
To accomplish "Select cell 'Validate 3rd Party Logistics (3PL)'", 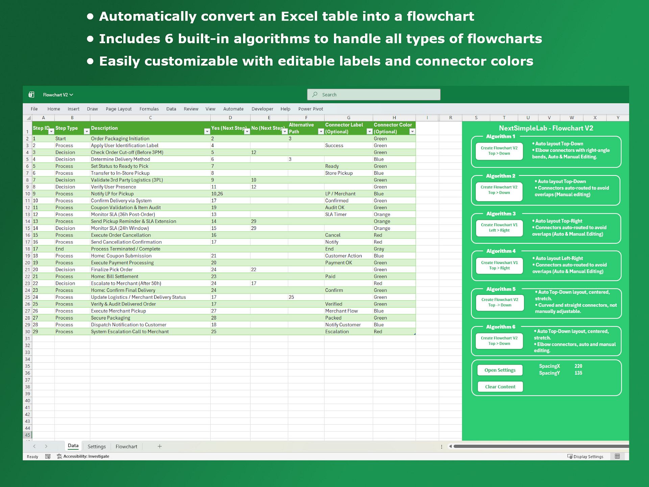I will tap(150, 180).
